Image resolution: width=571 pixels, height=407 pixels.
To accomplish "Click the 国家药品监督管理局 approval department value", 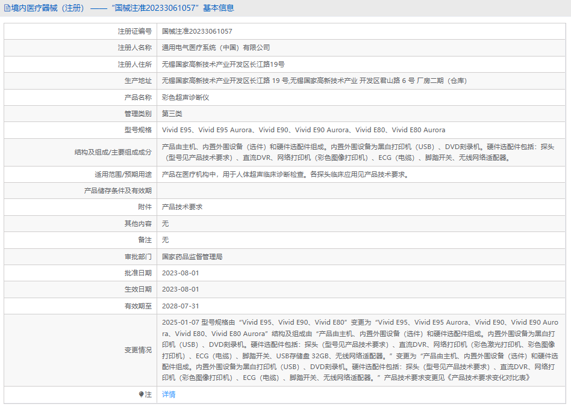I will point(192,257).
